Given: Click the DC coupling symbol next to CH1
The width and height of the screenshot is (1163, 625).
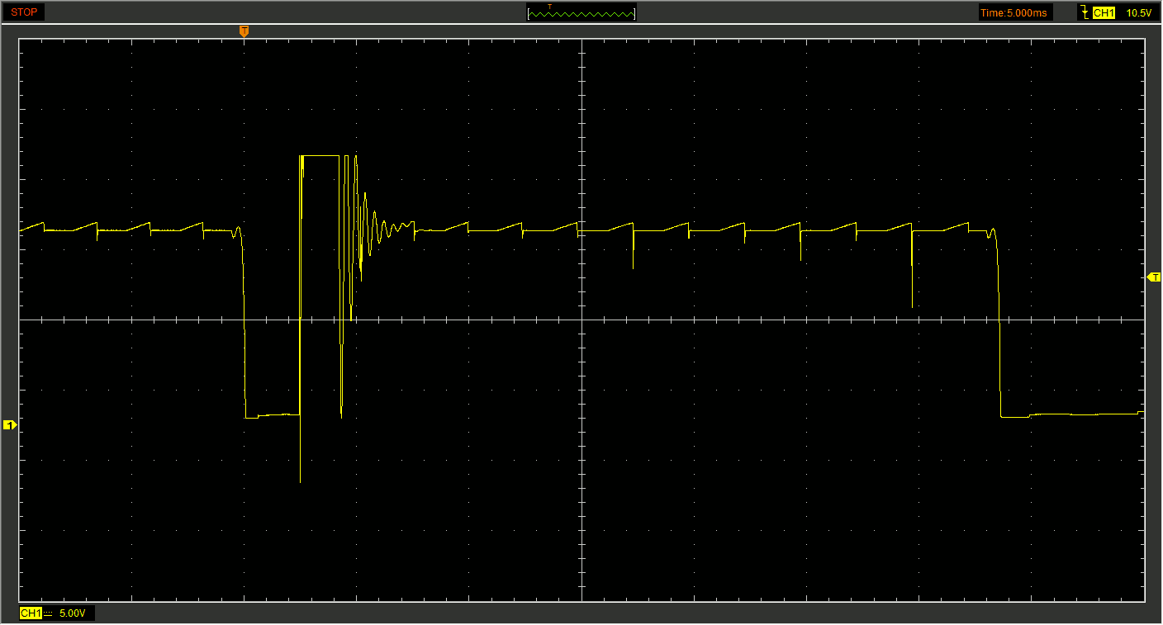Looking at the screenshot, I should (48, 613).
